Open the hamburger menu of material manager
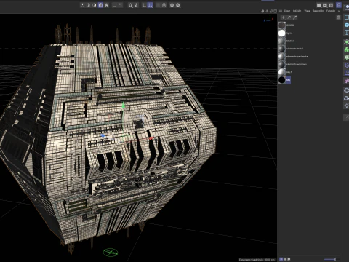 tap(281, 11)
